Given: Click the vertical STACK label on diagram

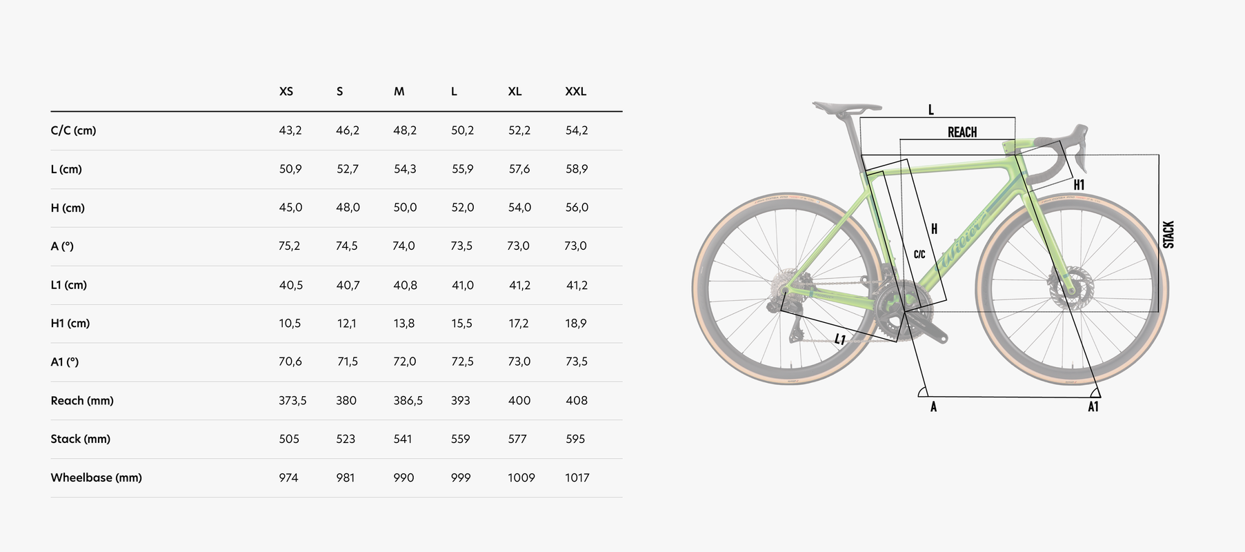Looking at the screenshot, I should 1168,235.
